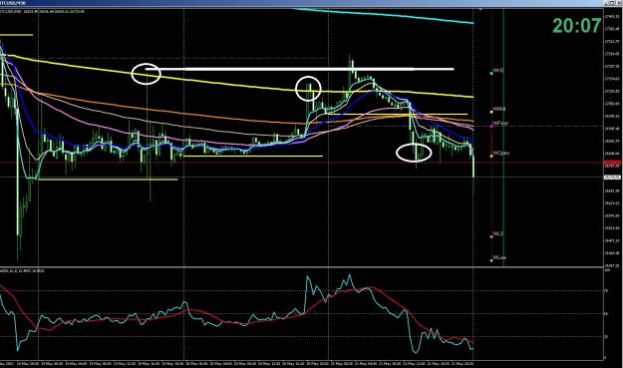Click the white crosshair price tag

click(x=612, y=177)
